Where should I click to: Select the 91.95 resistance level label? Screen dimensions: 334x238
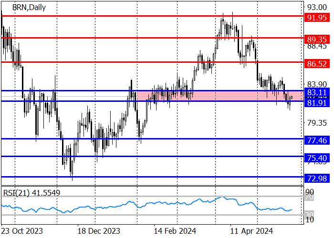point(317,18)
